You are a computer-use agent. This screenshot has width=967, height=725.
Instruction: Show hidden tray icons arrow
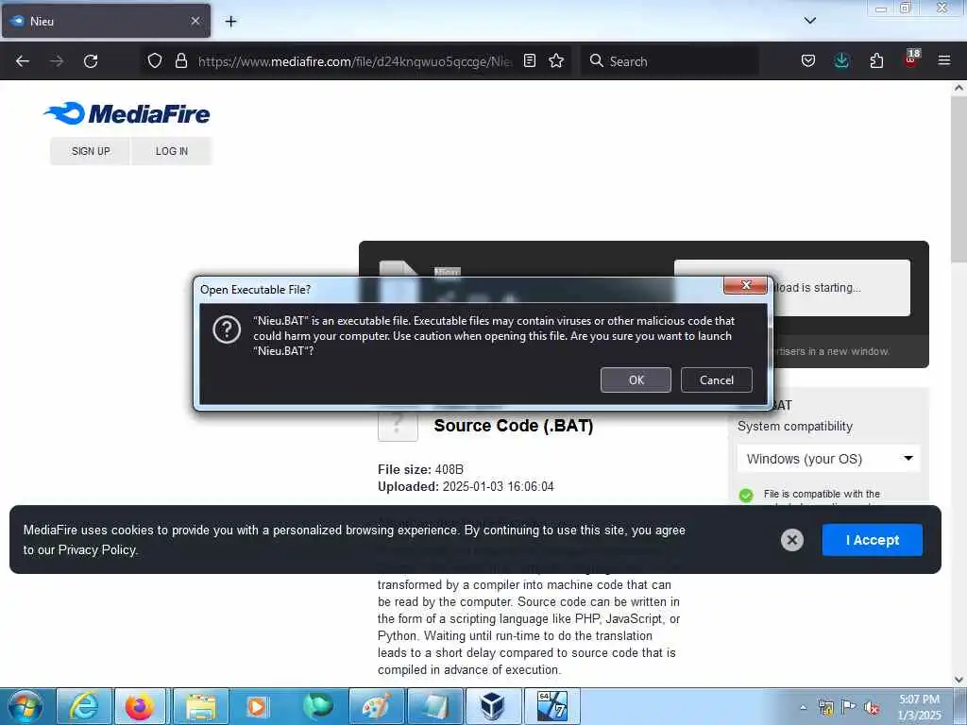(803, 707)
